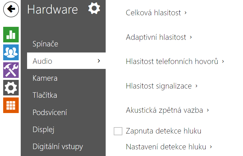Click the orange grid tile icon
Screen dimensions: 243x156
(x=11, y=105)
